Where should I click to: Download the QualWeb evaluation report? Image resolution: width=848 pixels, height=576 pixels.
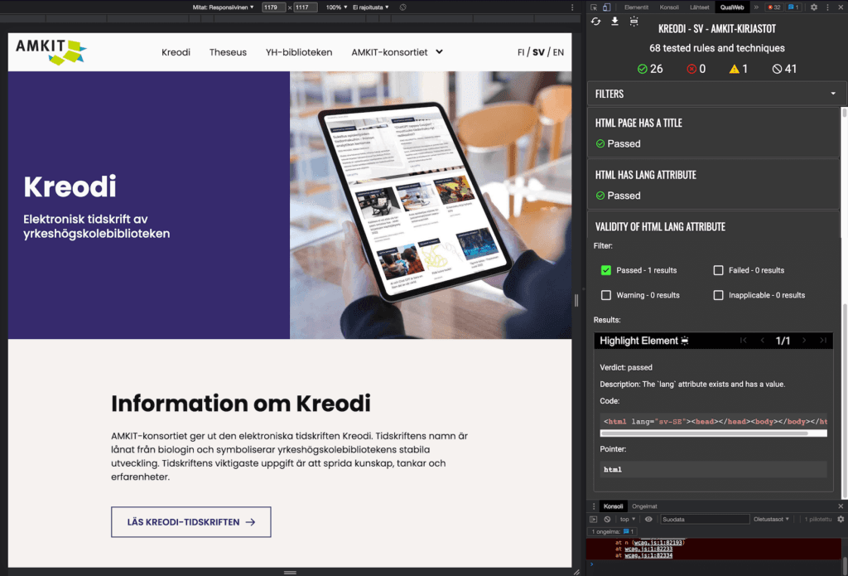pos(615,21)
